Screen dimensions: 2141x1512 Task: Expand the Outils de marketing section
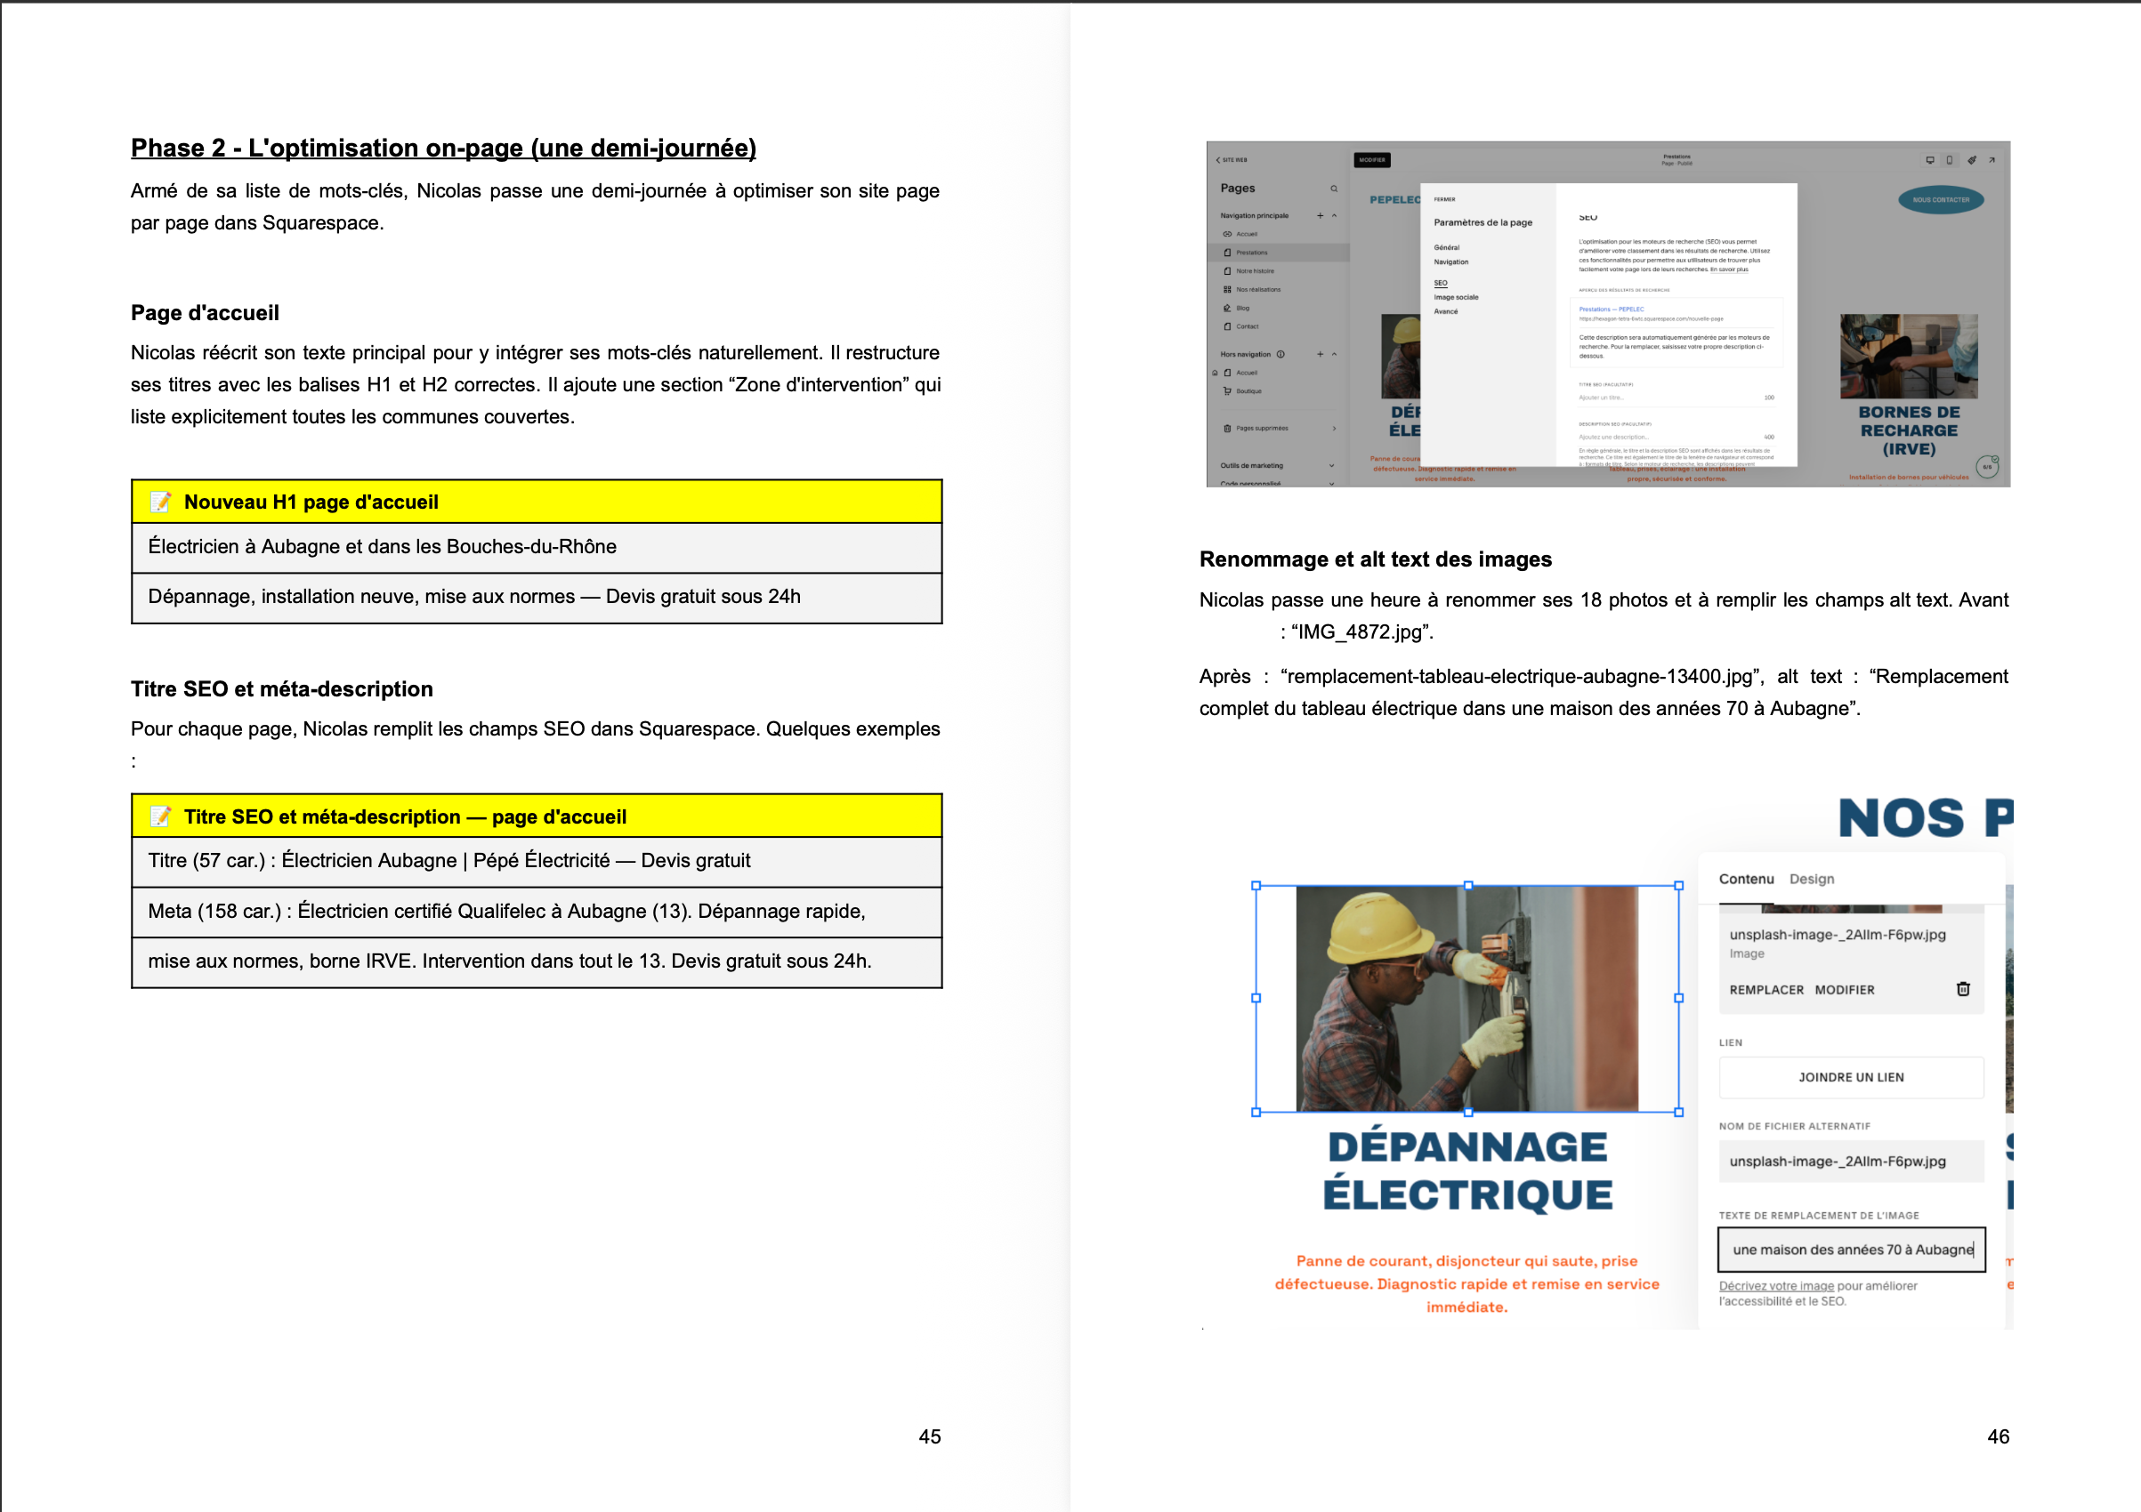[1331, 466]
